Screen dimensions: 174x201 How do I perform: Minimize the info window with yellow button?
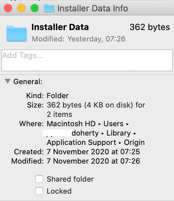coord(21,8)
